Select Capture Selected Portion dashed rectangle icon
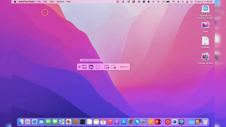This screenshot has width=226, height=127. tap(98, 67)
